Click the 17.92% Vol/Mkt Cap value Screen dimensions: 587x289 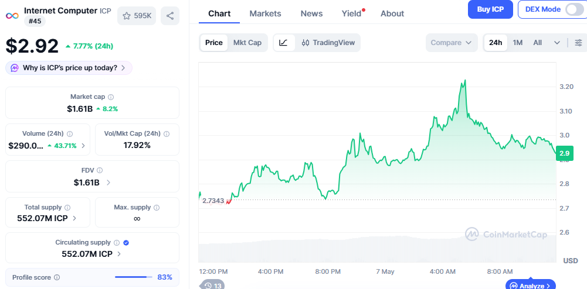[137, 145]
